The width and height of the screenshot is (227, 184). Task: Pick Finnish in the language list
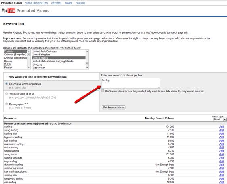point(15,68)
